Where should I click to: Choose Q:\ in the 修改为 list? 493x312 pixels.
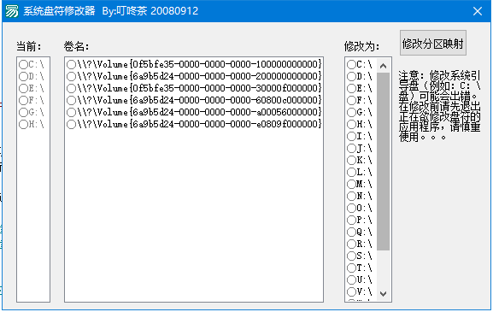pyautogui.click(x=360, y=232)
